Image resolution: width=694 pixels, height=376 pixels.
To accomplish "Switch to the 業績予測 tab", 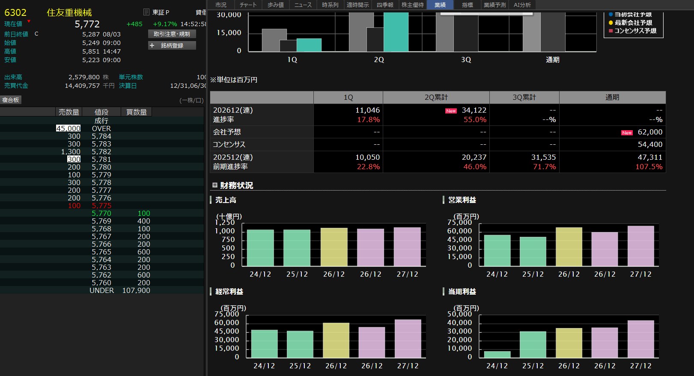I will 494,5.
